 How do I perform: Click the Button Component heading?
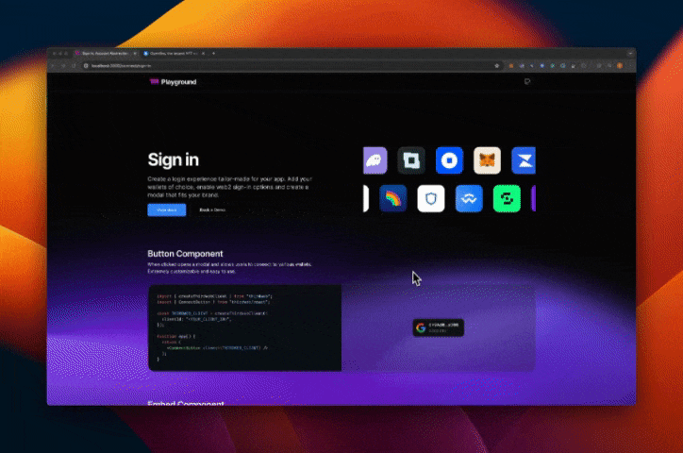click(185, 254)
